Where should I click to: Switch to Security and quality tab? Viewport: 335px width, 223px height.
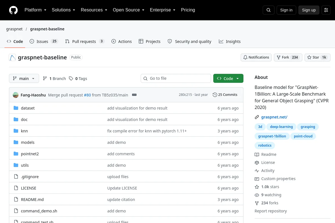pos(189,41)
